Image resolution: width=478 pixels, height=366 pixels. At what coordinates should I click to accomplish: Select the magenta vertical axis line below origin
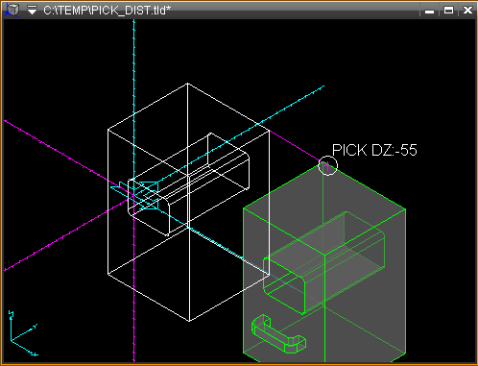tap(133, 288)
